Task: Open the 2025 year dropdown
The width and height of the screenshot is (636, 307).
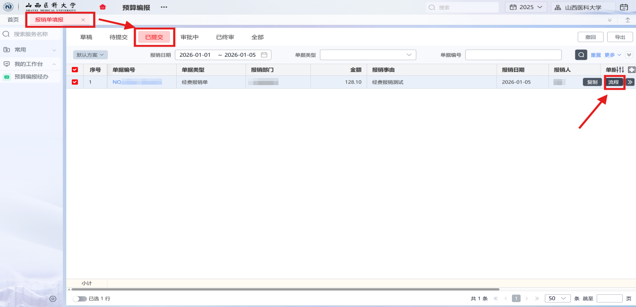Action: tap(526, 8)
